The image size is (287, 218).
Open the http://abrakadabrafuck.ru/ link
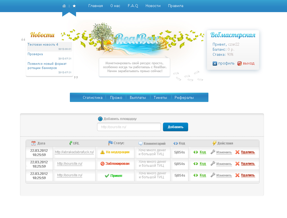(x=74, y=152)
